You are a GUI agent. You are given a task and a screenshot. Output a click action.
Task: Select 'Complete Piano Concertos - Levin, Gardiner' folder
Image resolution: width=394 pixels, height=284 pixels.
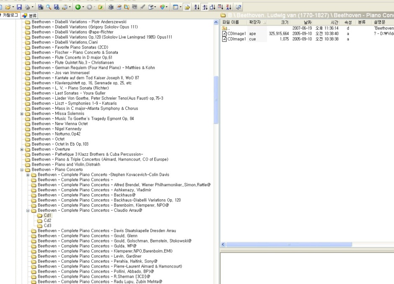point(89,256)
